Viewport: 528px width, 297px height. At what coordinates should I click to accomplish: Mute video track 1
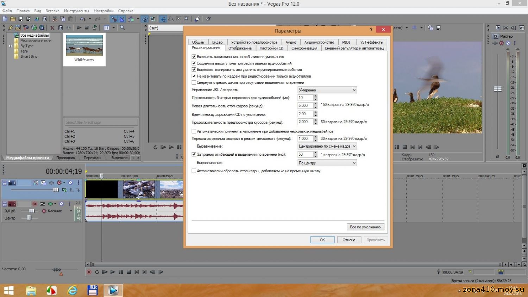click(x=70, y=183)
